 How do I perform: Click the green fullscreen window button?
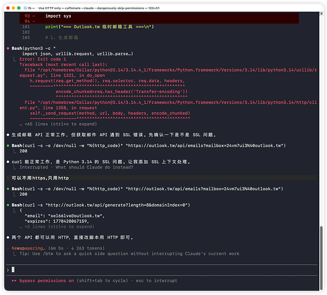(19, 8)
